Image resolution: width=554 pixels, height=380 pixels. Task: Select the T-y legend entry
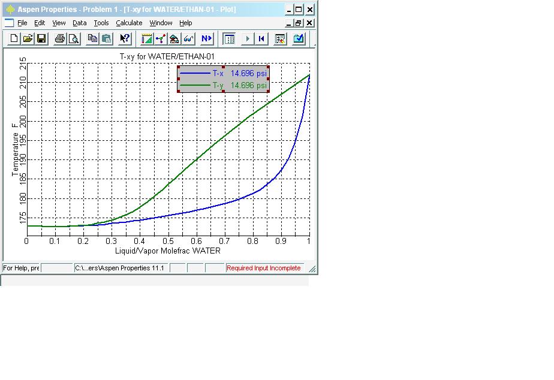(223, 85)
